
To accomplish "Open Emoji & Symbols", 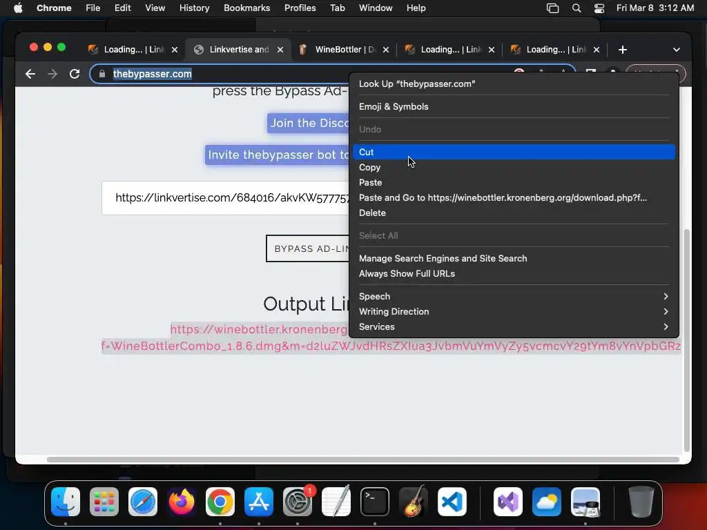I will pyautogui.click(x=514, y=106).
